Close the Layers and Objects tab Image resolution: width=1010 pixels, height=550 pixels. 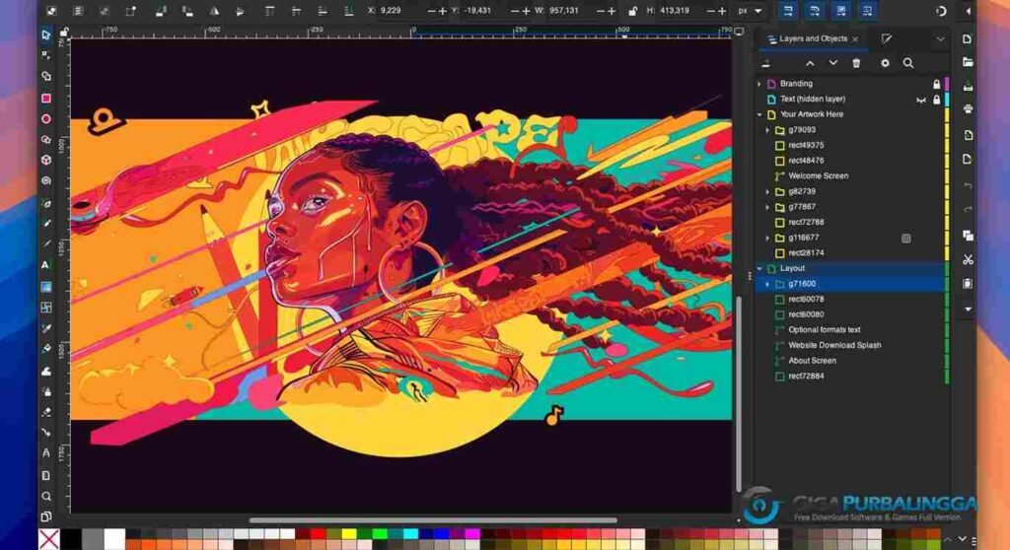click(x=855, y=39)
